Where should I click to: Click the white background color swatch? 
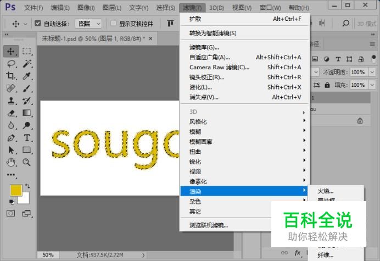(x=25, y=199)
